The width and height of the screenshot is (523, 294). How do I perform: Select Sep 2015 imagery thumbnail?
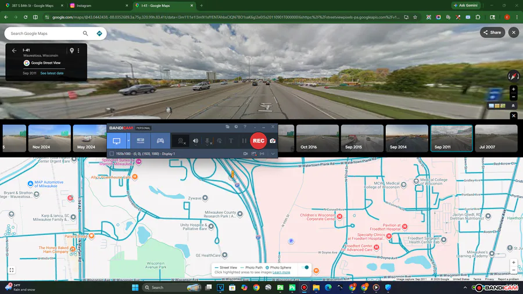(x=362, y=138)
